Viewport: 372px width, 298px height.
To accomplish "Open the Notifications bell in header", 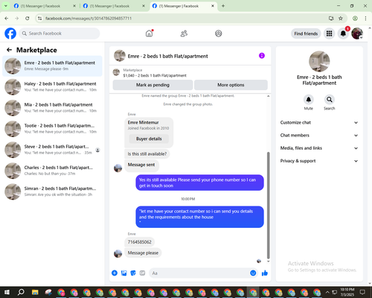I will pyautogui.click(x=343, y=34).
